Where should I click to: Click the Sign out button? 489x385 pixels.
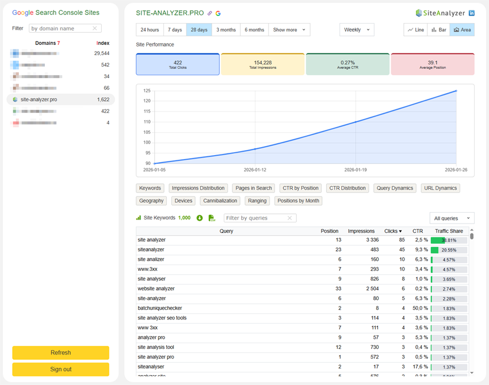pos(60,369)
